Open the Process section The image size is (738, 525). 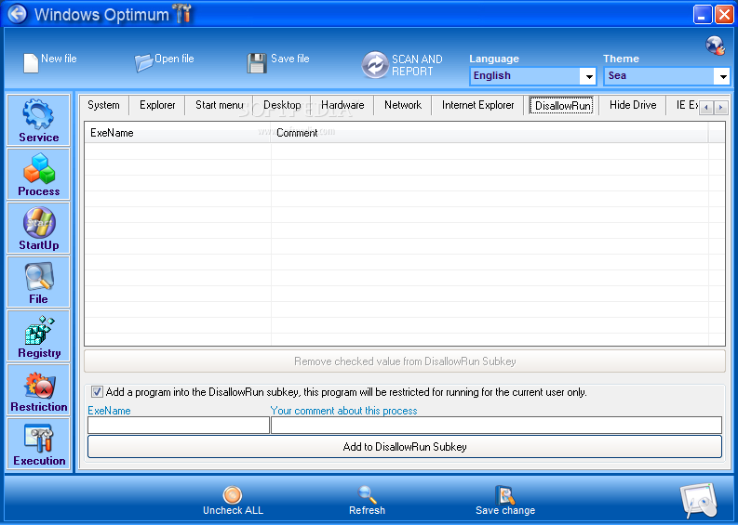click(x=38, y=174)
